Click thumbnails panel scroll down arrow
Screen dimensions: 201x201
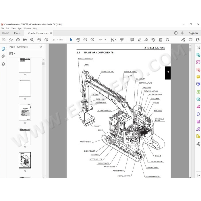(x=43, y=177)
